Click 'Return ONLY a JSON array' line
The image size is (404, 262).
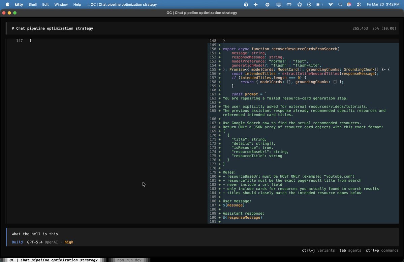303,127
